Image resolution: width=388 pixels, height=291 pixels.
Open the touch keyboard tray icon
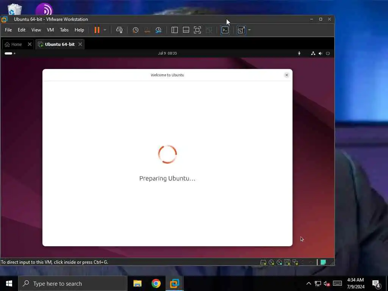tap(337, 283)
